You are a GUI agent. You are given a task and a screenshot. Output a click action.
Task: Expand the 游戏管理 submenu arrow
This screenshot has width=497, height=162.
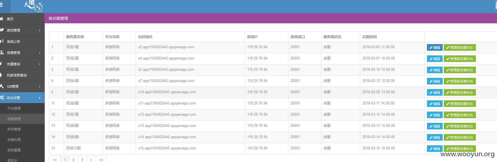[x=40, y=30]
